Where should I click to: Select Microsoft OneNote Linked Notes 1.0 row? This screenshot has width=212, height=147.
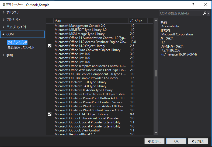[x=100, y=94]
